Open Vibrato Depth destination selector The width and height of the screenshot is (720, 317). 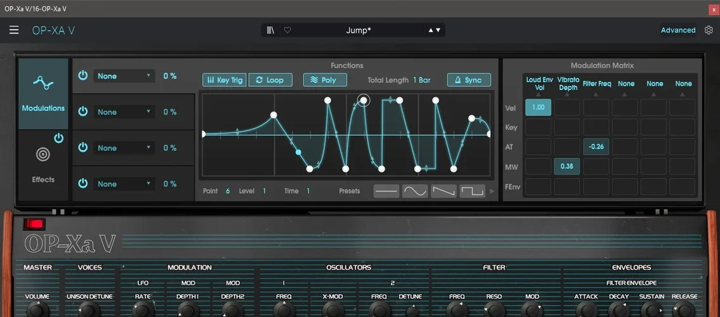[568, 84]
